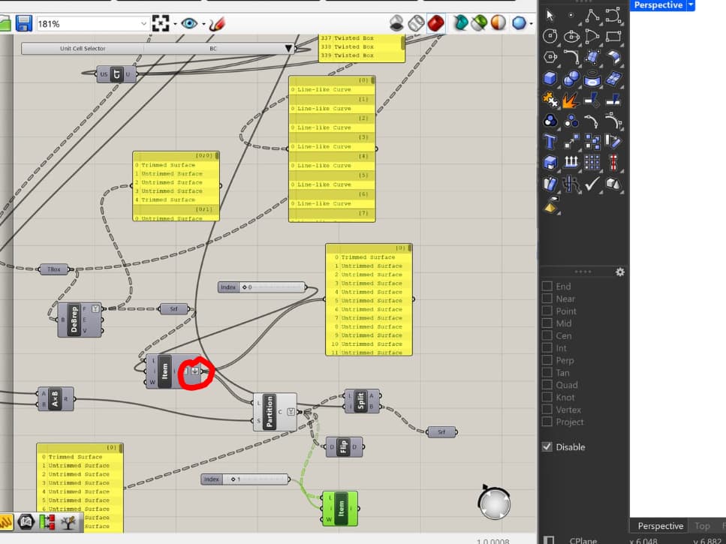The height and width of the screenshot is (544, 726).
Task: Enable the Project object snap
Action: coord(547,422)
